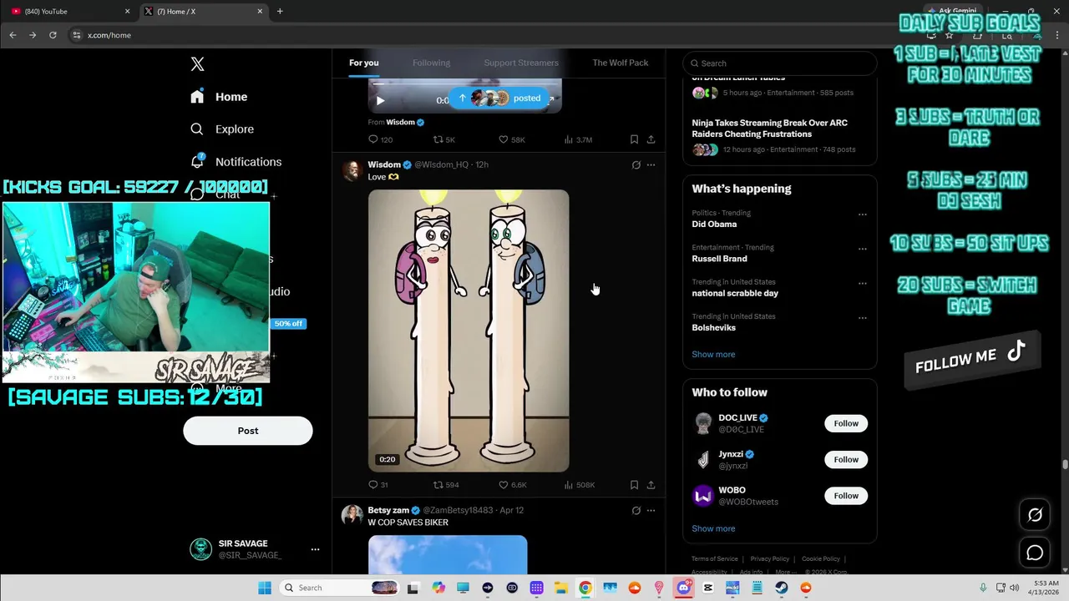Reply to the Wisdom post with 31 replies
The image size is (1069, 601).
[378, 485]
